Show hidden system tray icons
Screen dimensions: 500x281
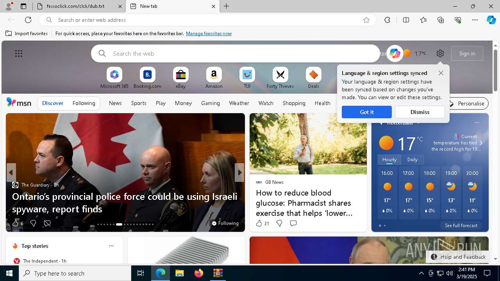[x=421, y=273]
